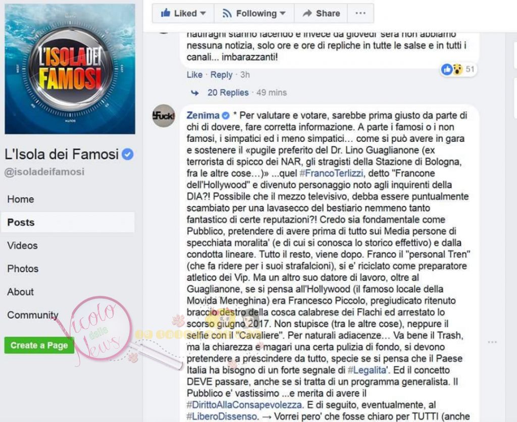Click the thumbs-up icon on the Liked button
The width and height of the screenshot is (517, 422).
[165, 13]
